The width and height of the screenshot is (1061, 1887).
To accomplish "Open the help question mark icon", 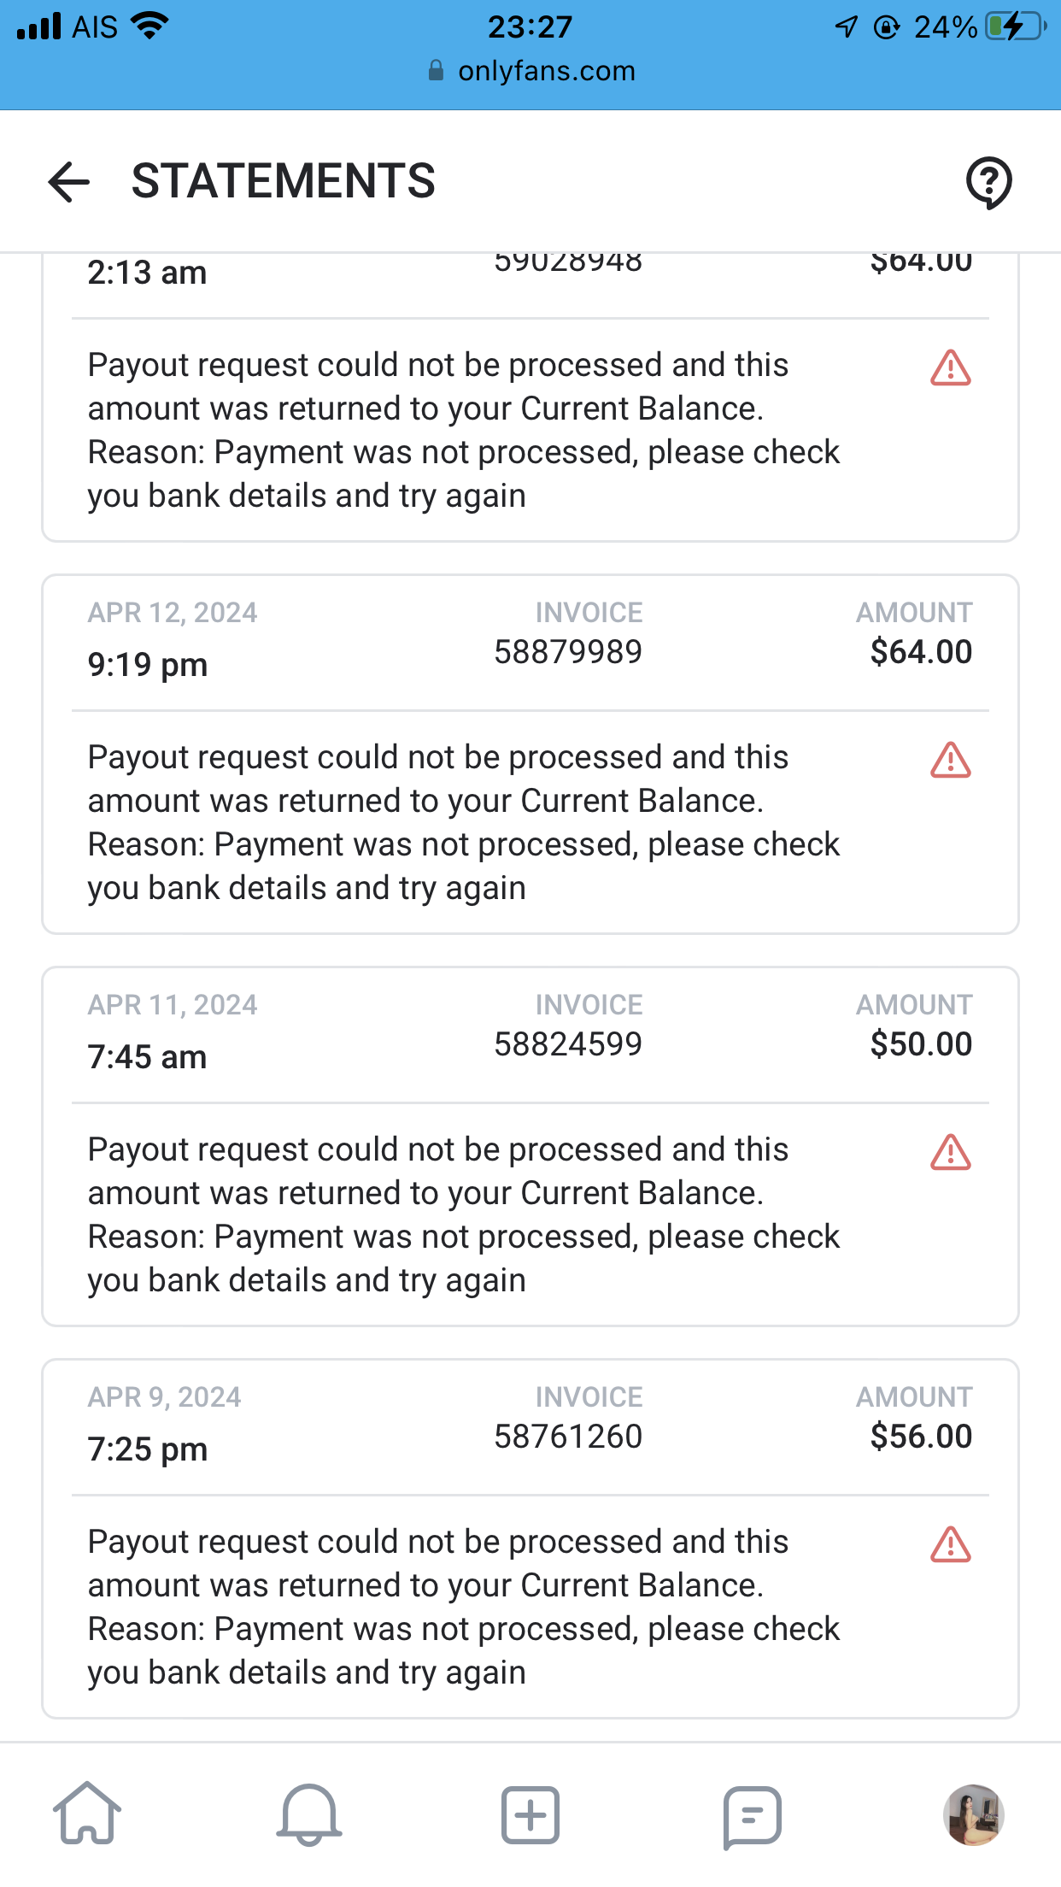I will tap(988, 182).
